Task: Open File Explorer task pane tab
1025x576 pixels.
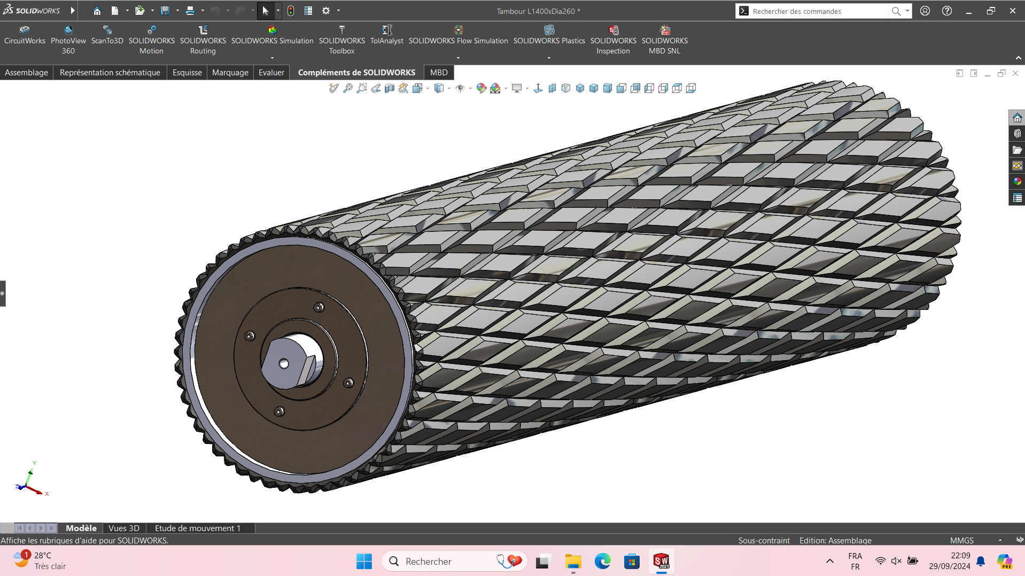Action: (1017, 150)
